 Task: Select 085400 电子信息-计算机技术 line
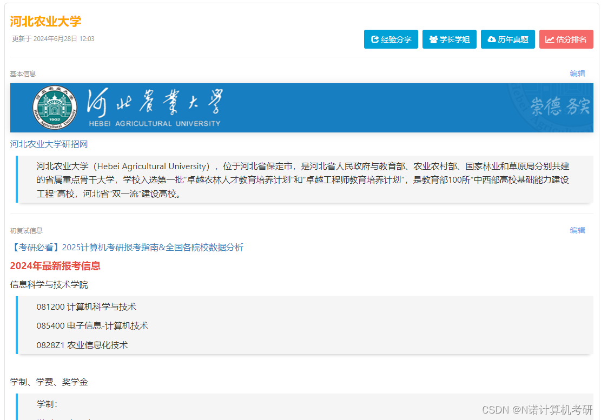93,326
